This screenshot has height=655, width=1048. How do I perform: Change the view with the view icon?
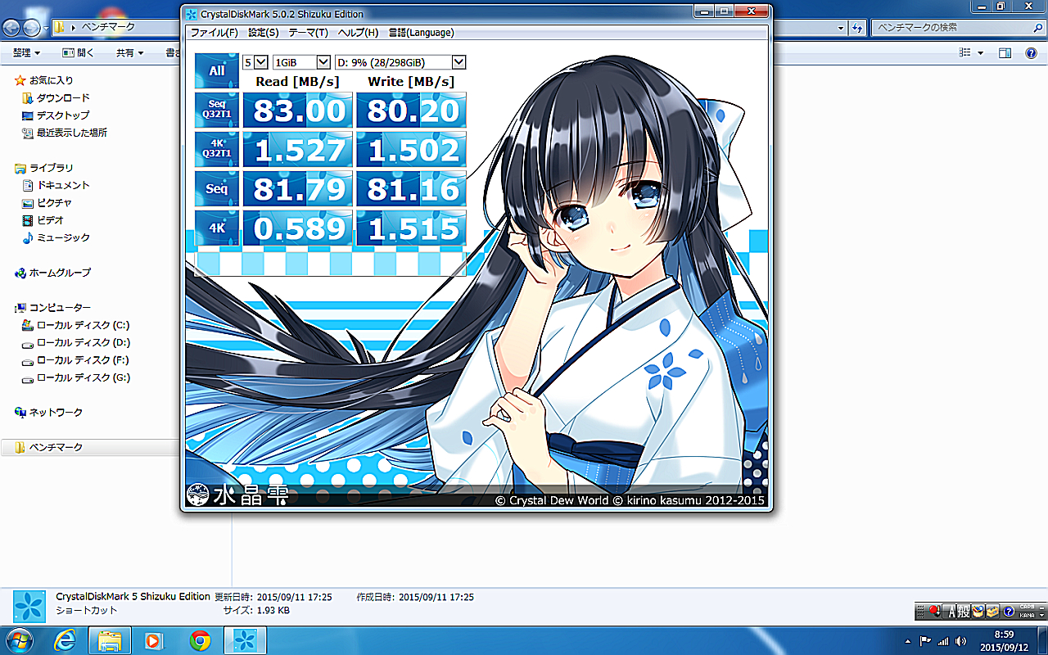(x=964, y=52)
